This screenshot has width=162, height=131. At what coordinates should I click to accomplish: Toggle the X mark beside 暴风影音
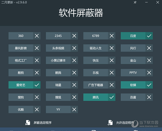tap(37, 48)
